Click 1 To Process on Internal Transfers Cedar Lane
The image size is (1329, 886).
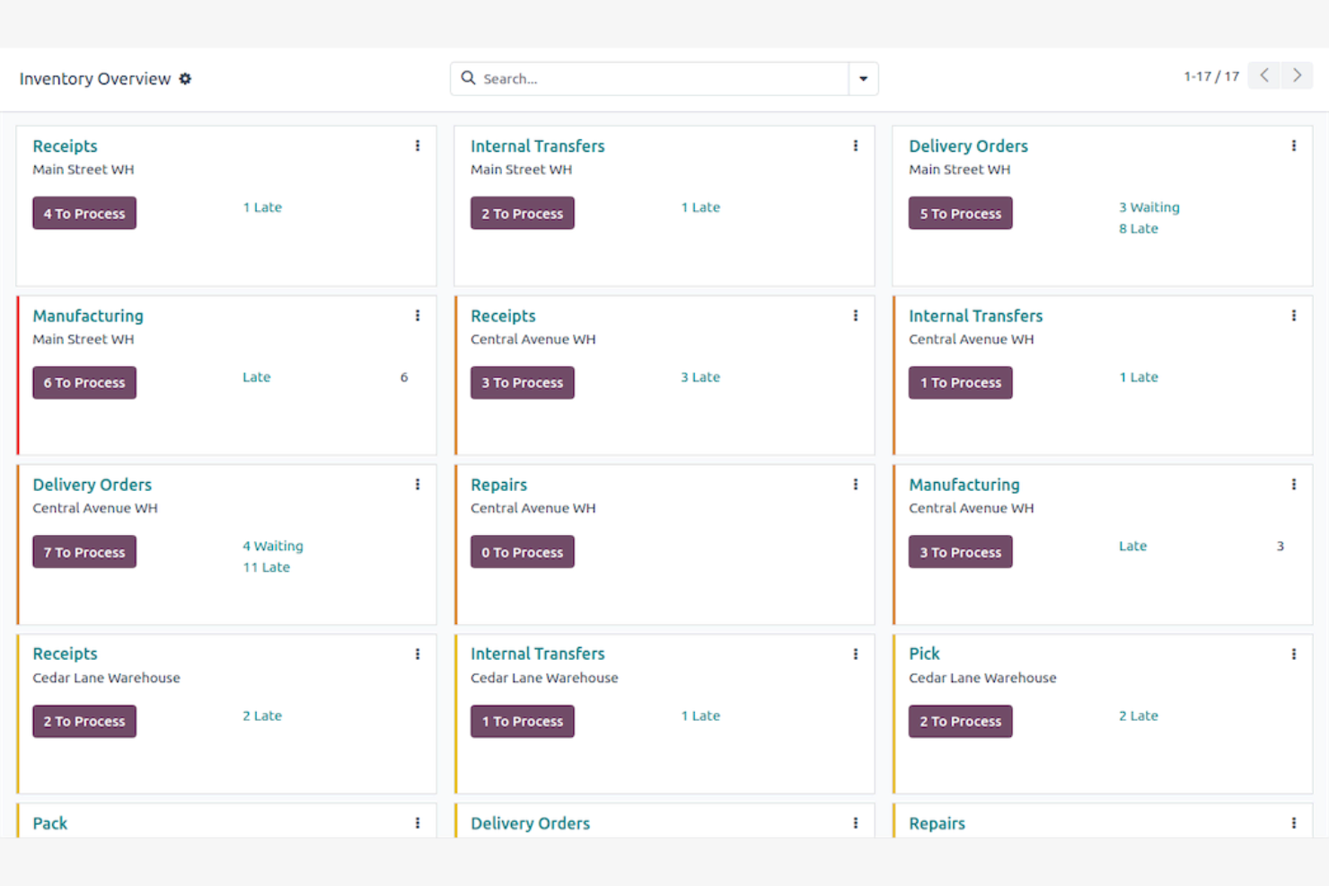[x=523, y=721]
